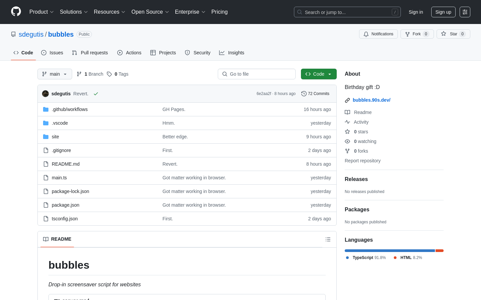Open the HTML 8.2% language entry
Image resolution: width=481 pixels, height=300 pixels.
(x=408, y=258)
